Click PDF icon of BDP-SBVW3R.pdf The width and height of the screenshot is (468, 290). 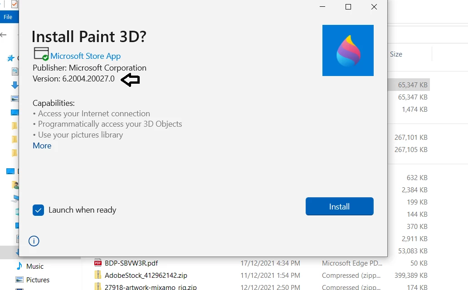97,263
